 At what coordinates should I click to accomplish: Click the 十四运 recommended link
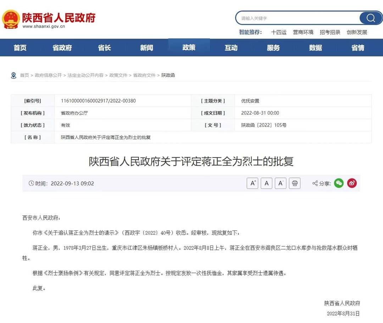click(279, 32)
